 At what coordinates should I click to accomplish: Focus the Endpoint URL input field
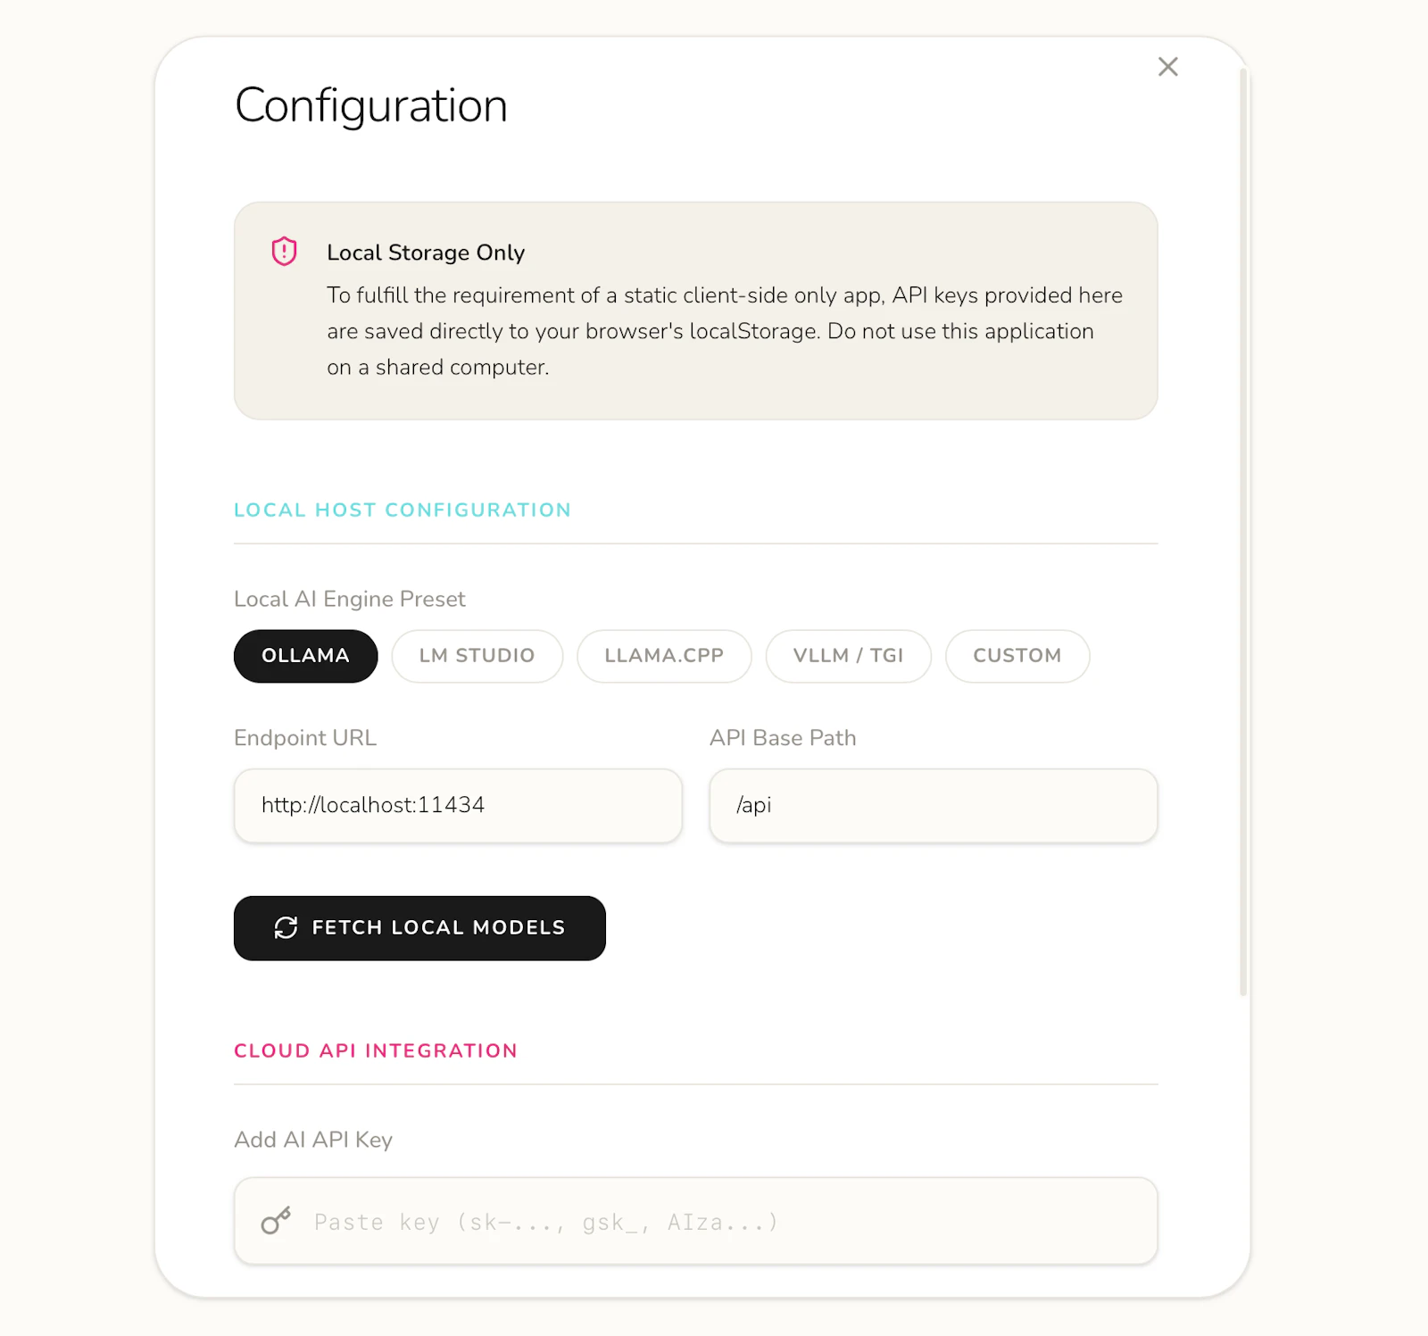458,805
